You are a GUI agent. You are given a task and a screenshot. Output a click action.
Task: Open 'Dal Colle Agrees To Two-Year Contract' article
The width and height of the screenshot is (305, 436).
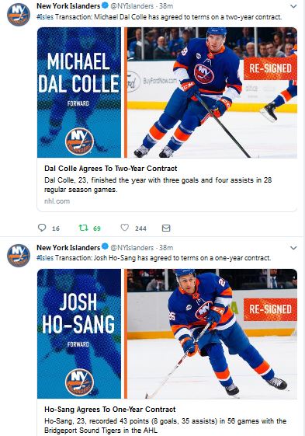[110, 169]
